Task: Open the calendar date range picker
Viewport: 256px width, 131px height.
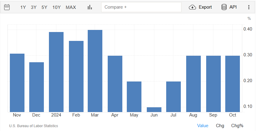Action: tap(7, 7)
